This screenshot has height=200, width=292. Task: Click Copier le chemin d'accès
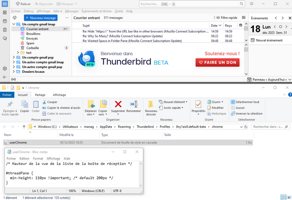[61, 108]
